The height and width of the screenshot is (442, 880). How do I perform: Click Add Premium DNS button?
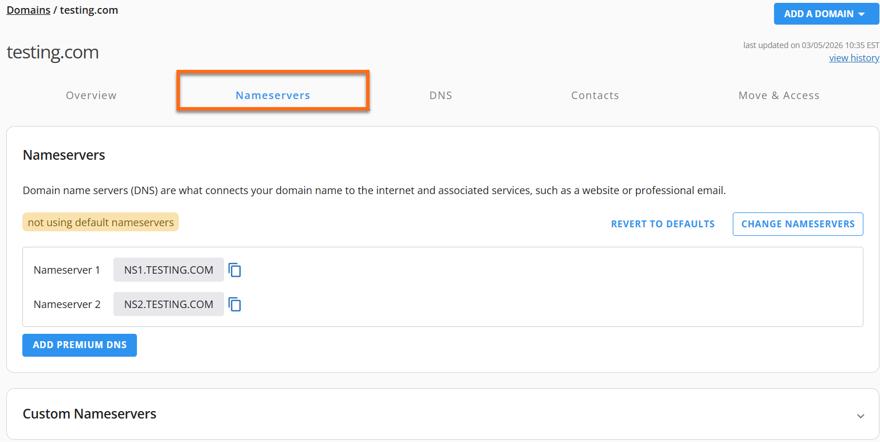coord(80,345)
